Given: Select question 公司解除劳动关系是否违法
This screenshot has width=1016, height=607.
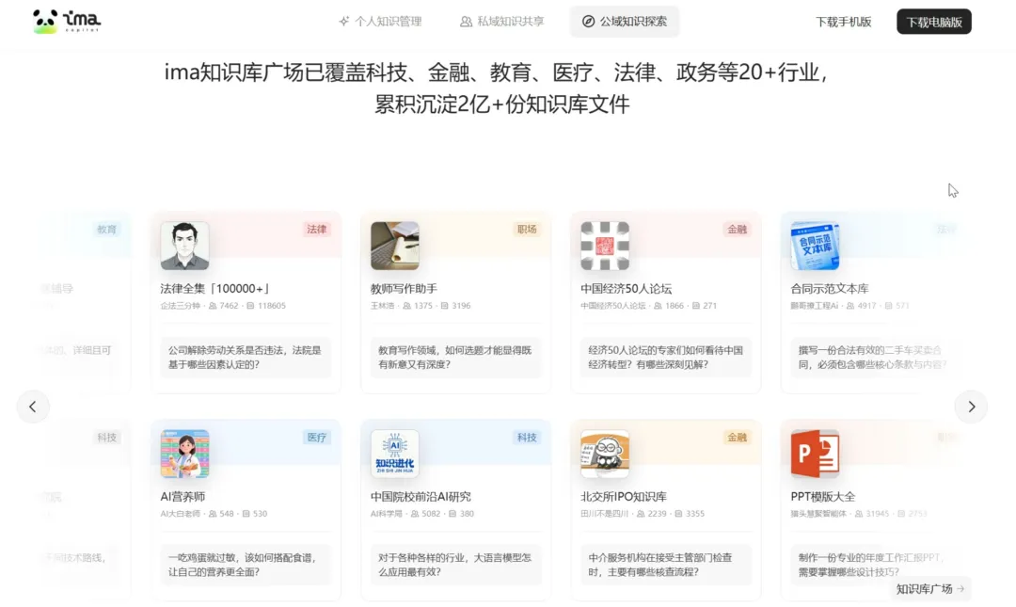Looking at the screenshot, I should tap(246, 358).
